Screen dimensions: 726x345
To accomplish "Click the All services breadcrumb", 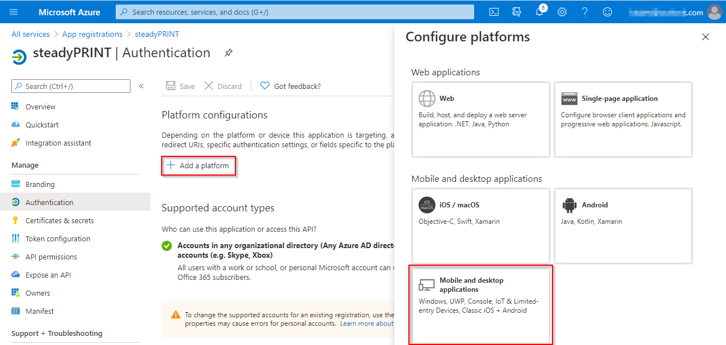I will click(x=31, y=34).
